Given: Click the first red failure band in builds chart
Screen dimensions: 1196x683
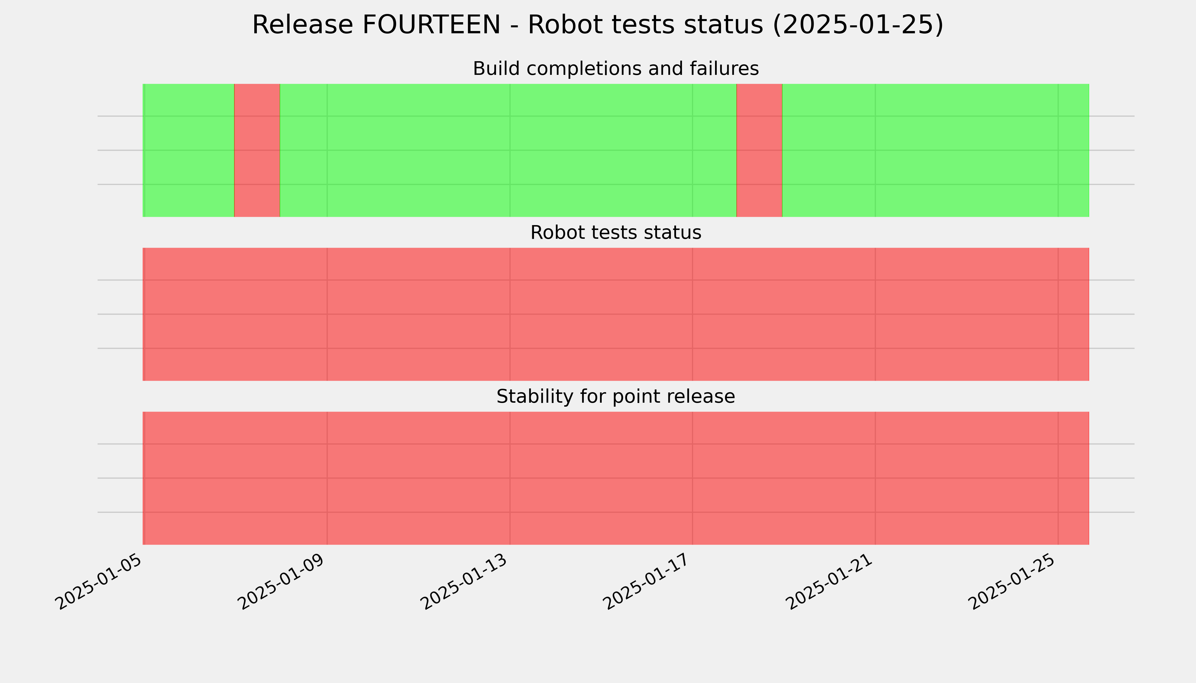Looking at the screenshot, I should pyautogui.click(x=257, y=150).
